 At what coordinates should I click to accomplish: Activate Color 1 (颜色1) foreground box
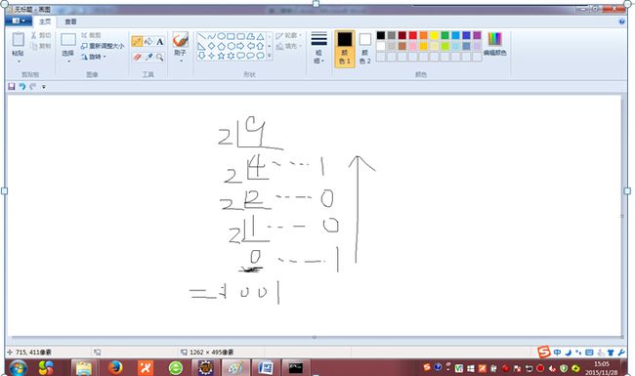click(345, 49)
